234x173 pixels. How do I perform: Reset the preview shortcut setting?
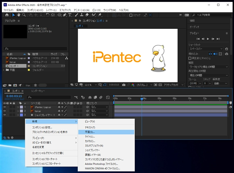pyautogui.click(x=227, y=49)
